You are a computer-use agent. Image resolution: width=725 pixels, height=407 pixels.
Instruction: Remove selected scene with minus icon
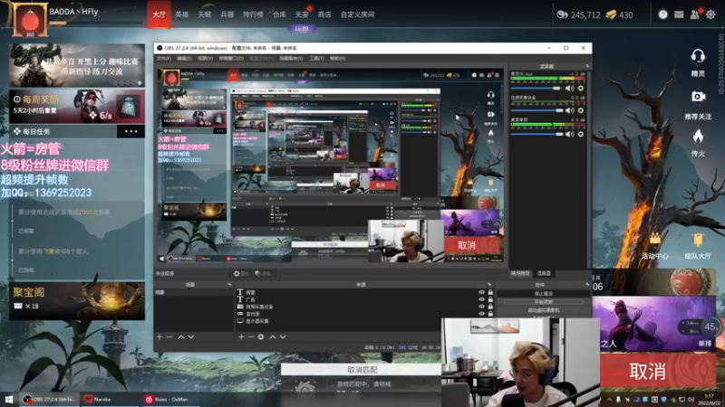pyautogui.click(x=169, y=336)
